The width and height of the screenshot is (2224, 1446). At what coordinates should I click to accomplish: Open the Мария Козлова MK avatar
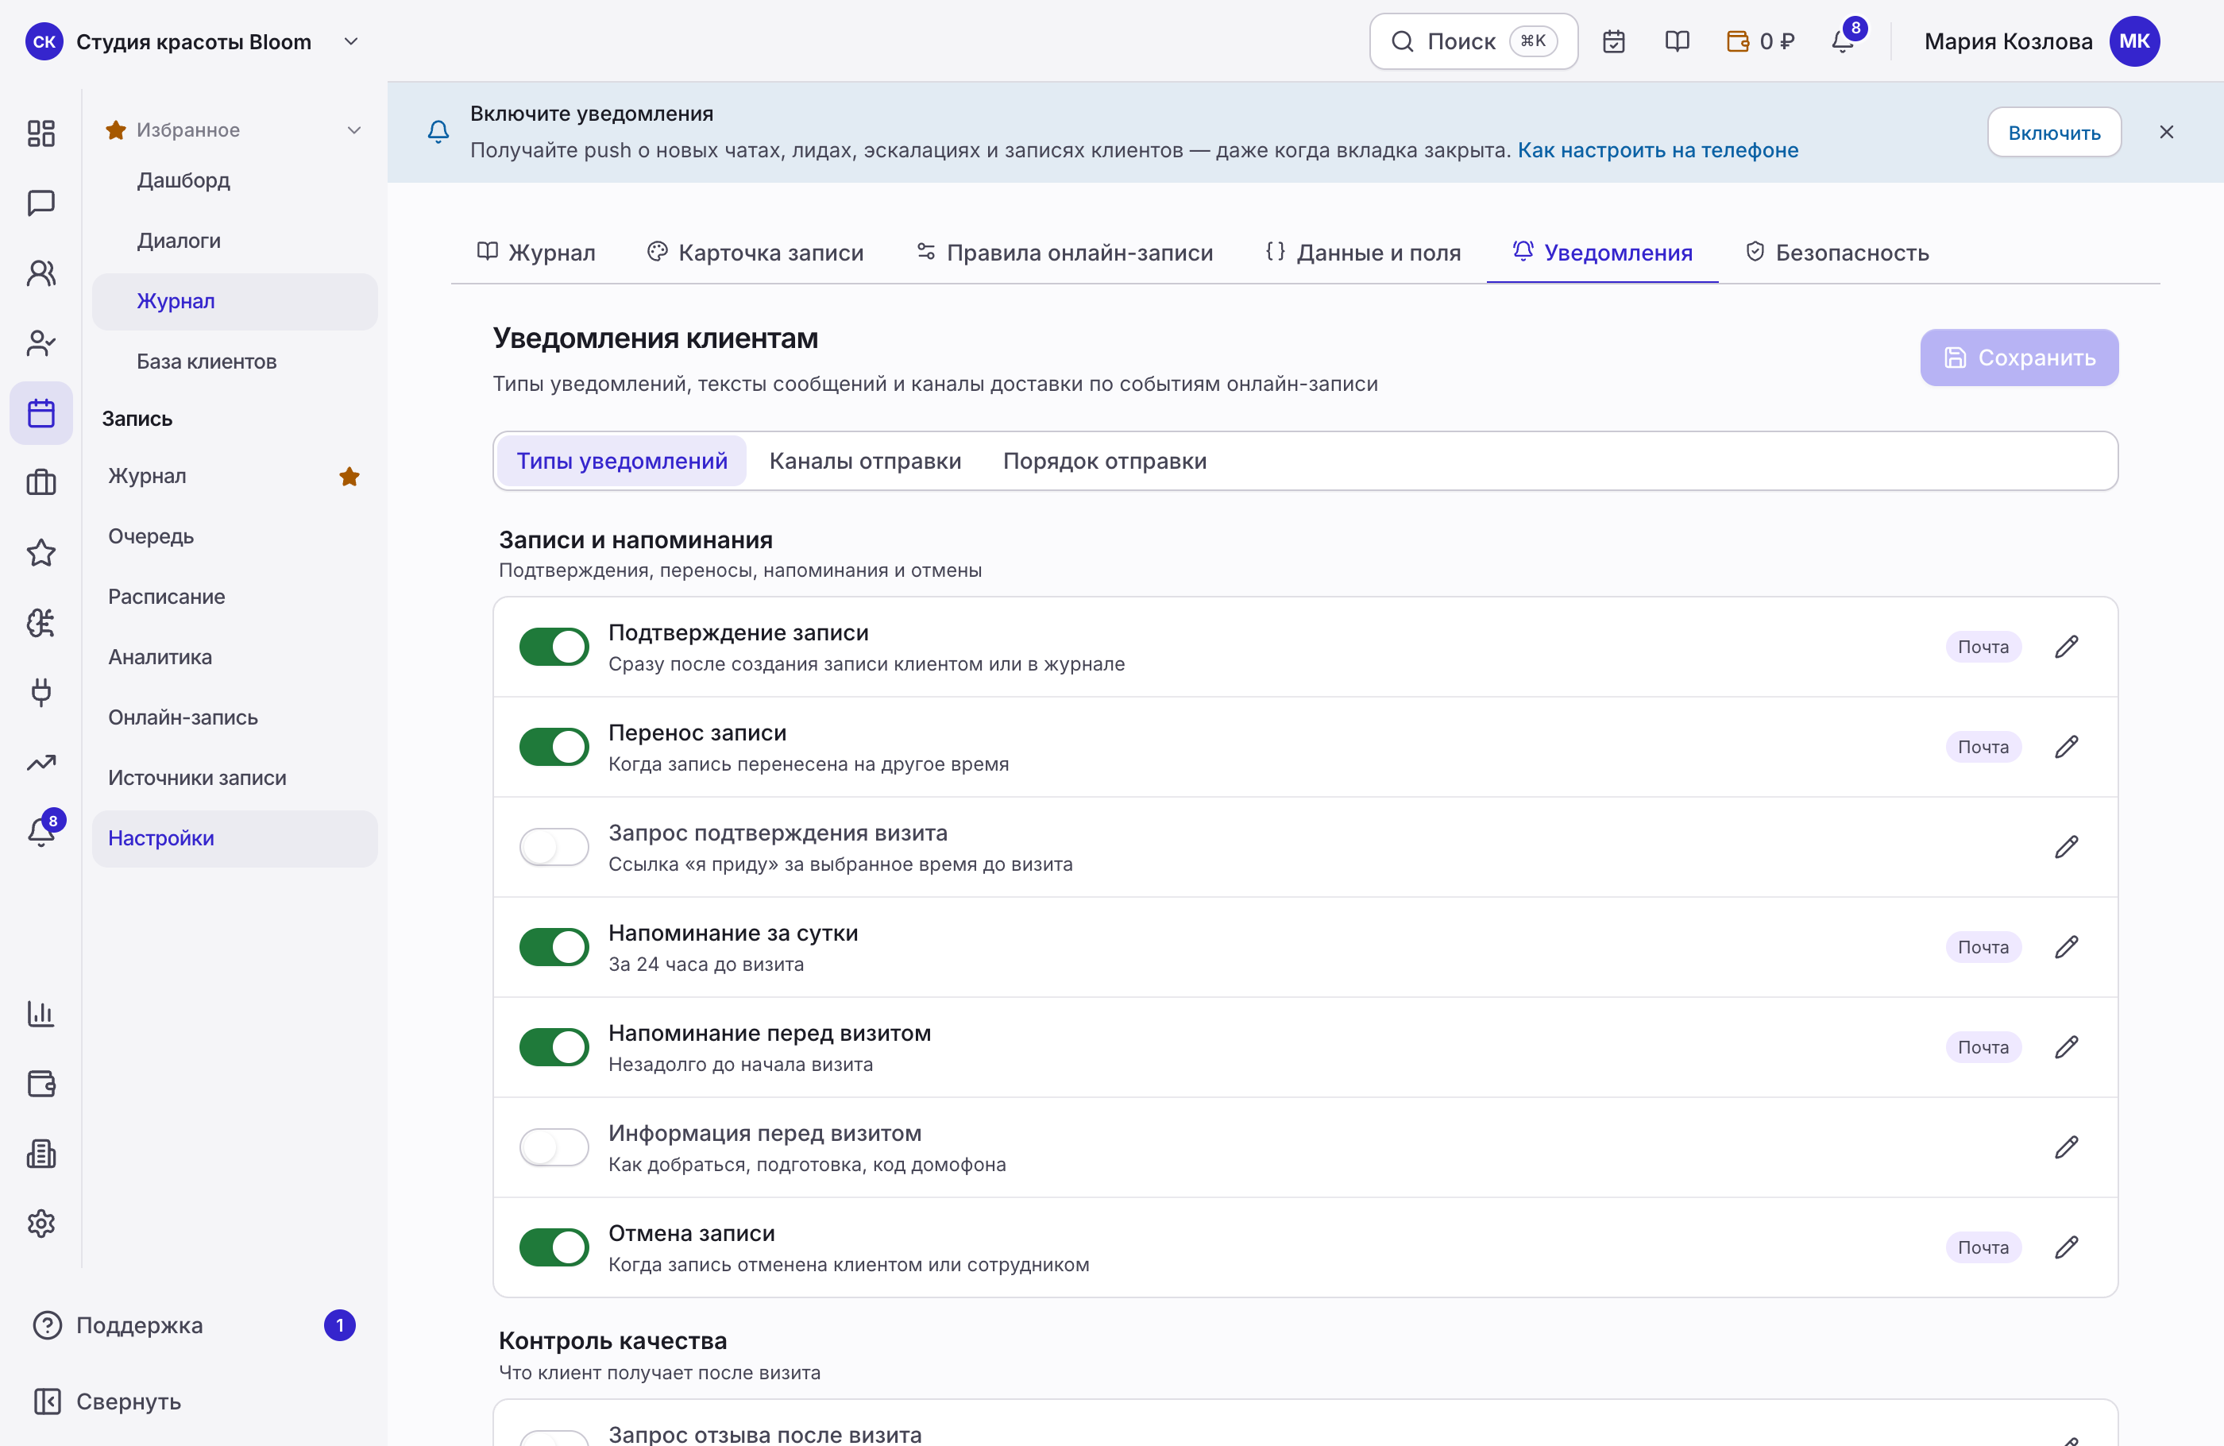coord(2134,41)
